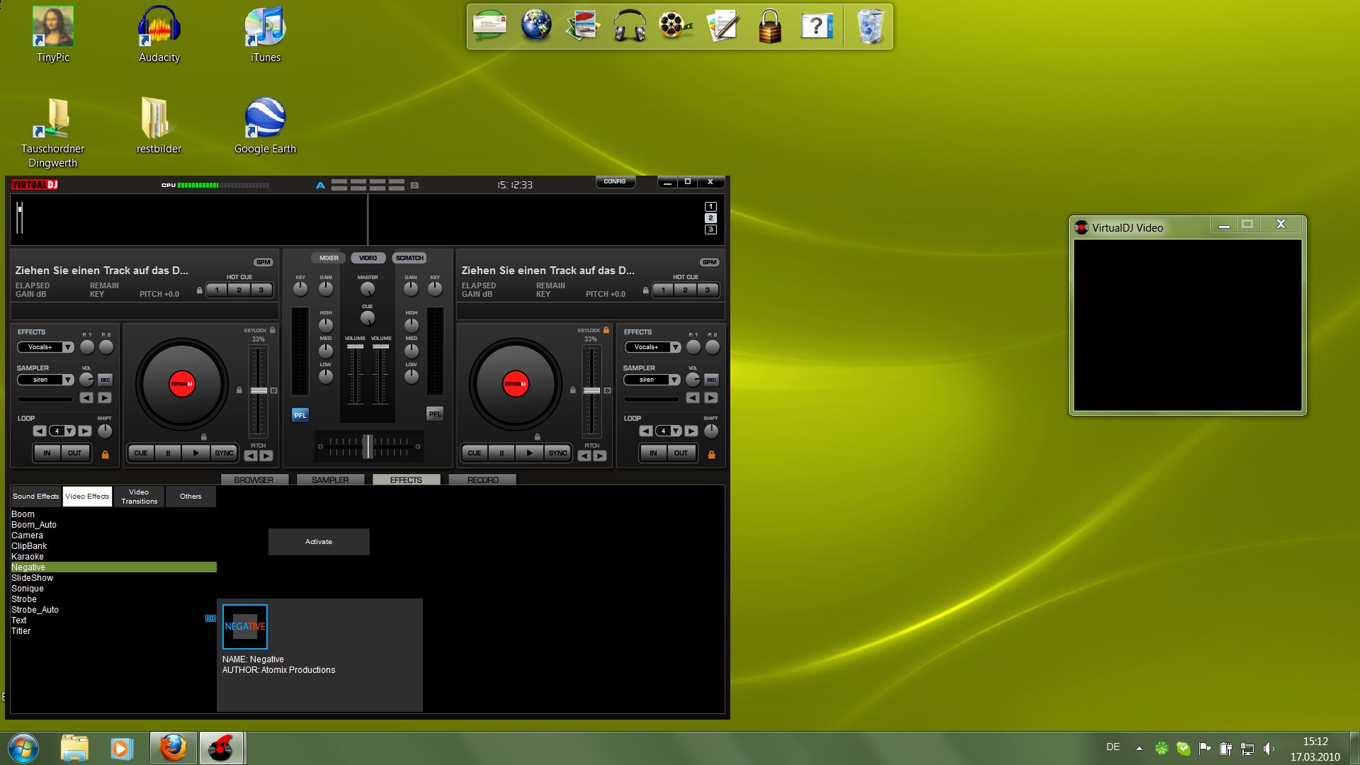This screenshot has width=1360, height=765.
Task: Switch to the SAMPLER tab
Action: 330,480
